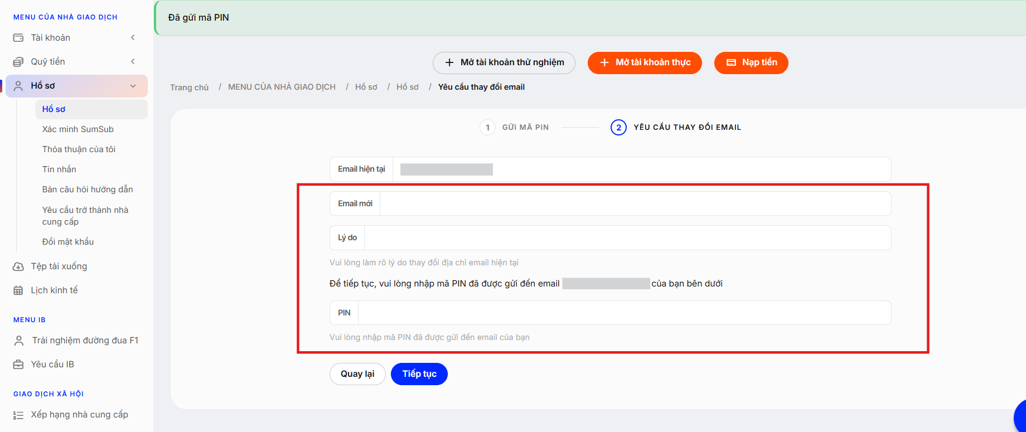Expand the Tài khoản menu chevron

click(133, 37)
